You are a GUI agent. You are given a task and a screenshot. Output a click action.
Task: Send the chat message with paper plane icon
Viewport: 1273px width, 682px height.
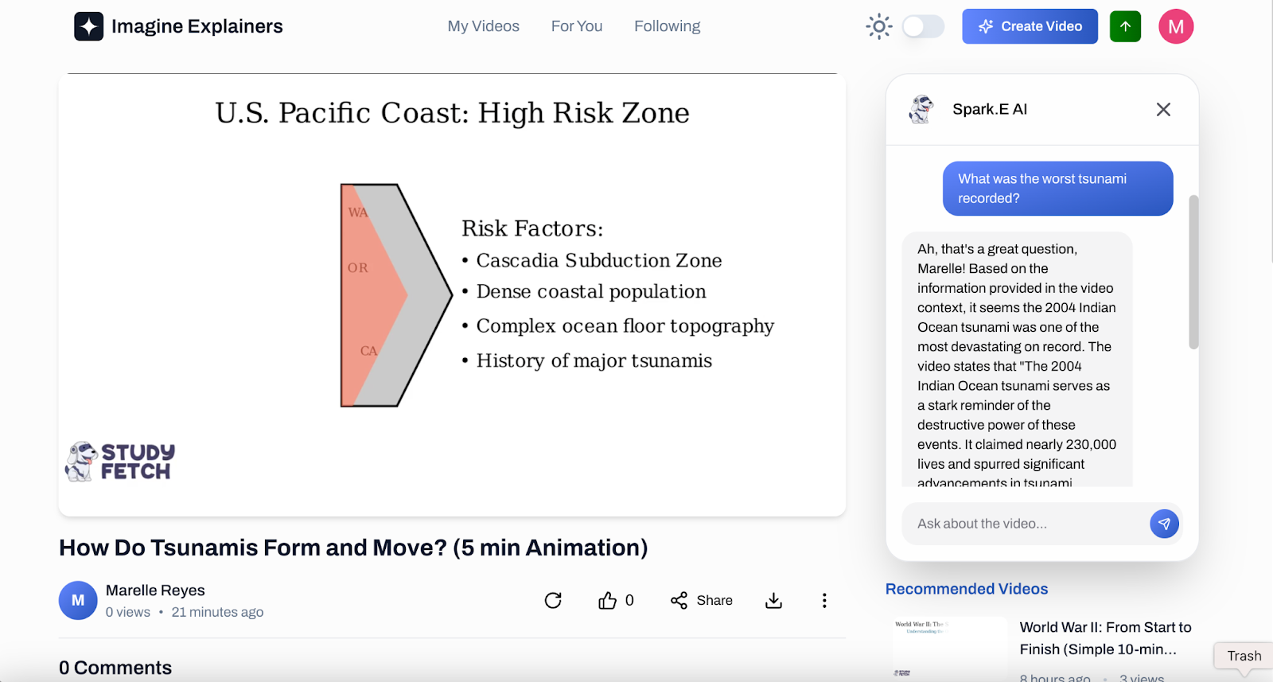(x=1164, y=524)
